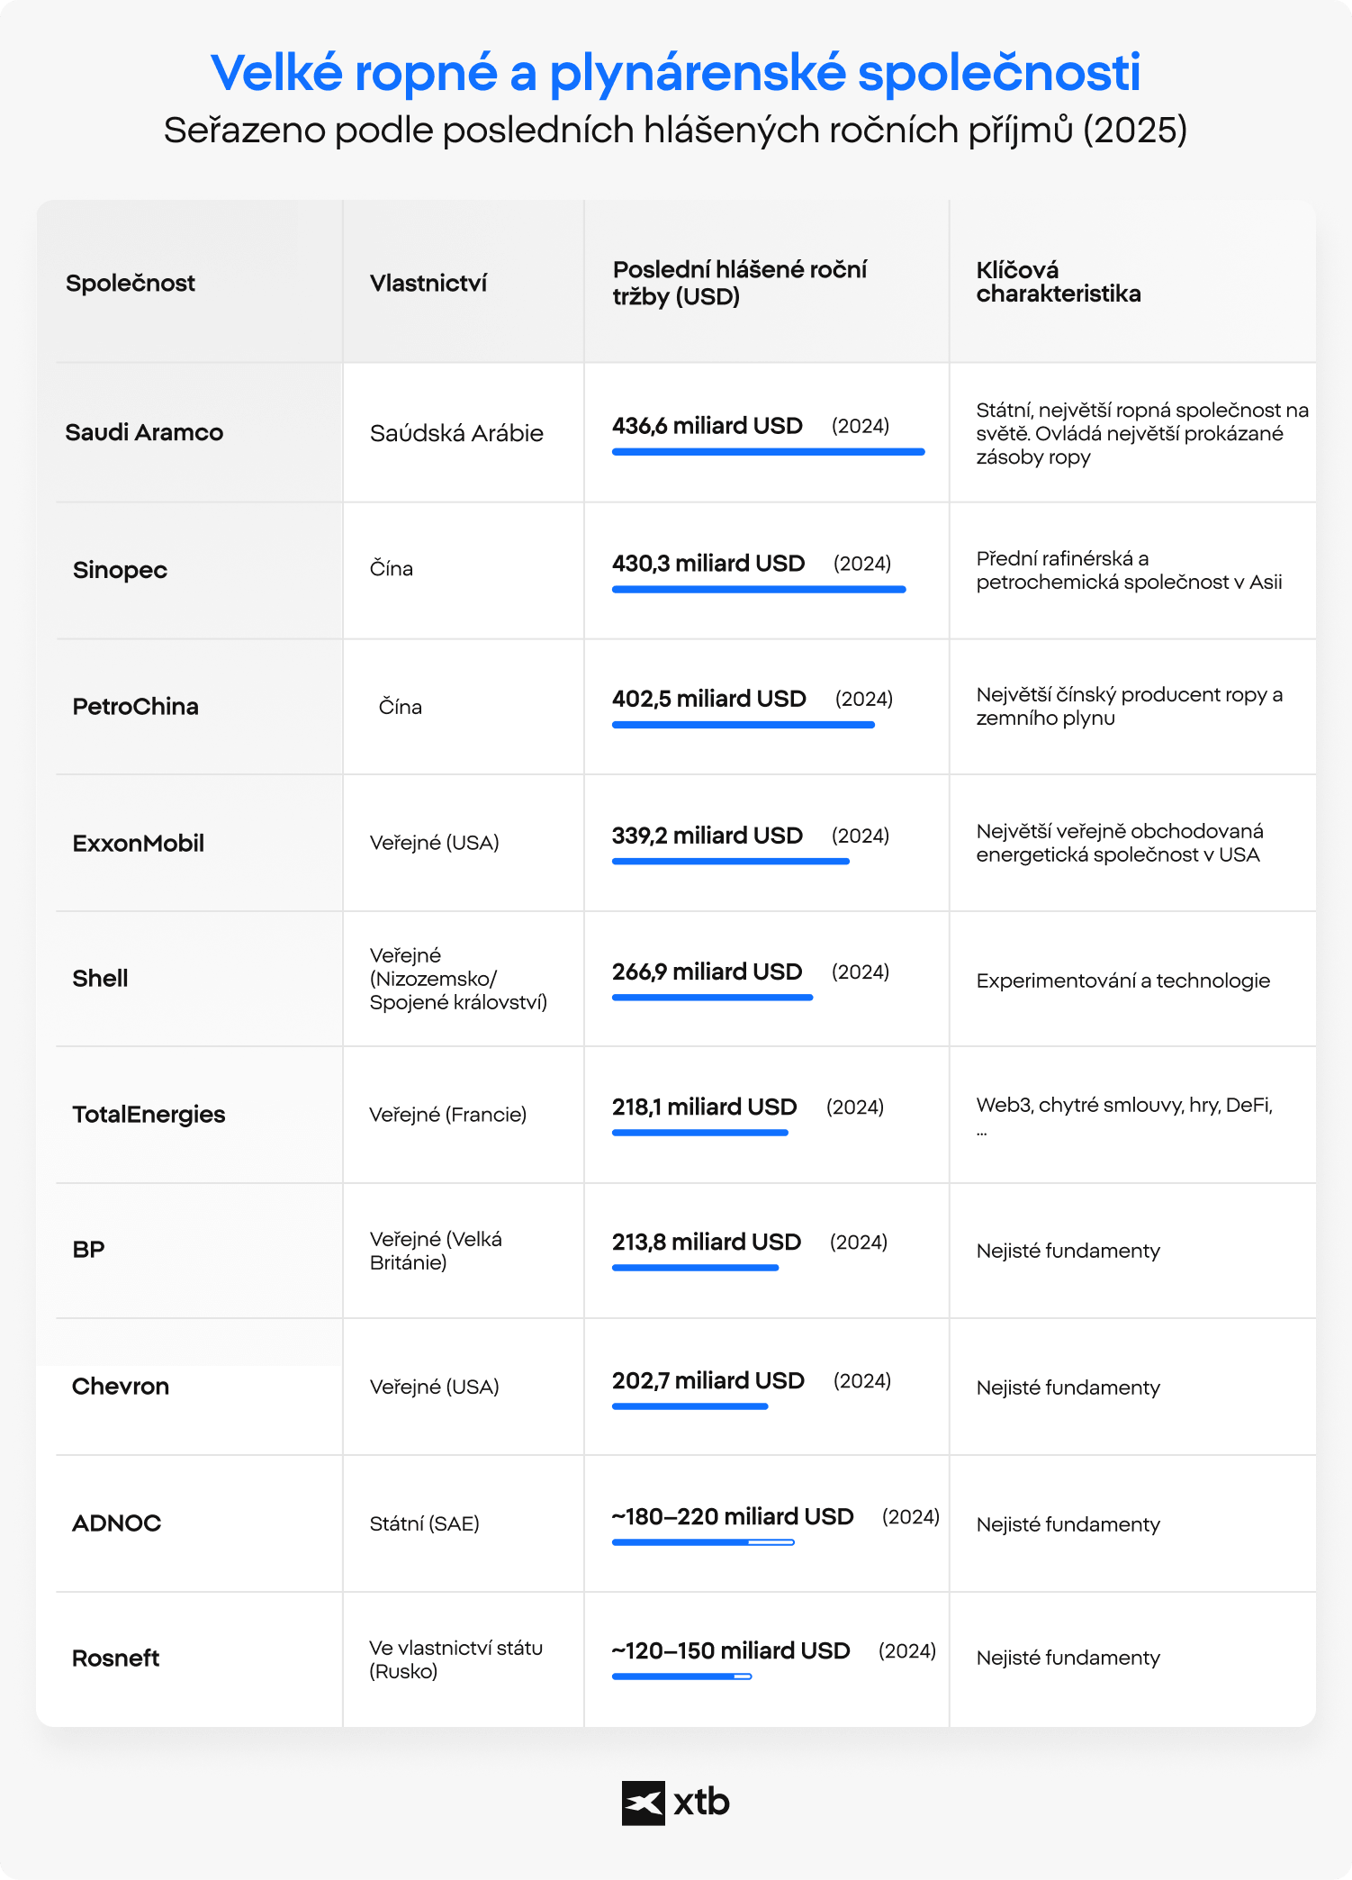Click the PetroChina company name
This screenshot has height=1880, width=1352.
pos(136,706)
